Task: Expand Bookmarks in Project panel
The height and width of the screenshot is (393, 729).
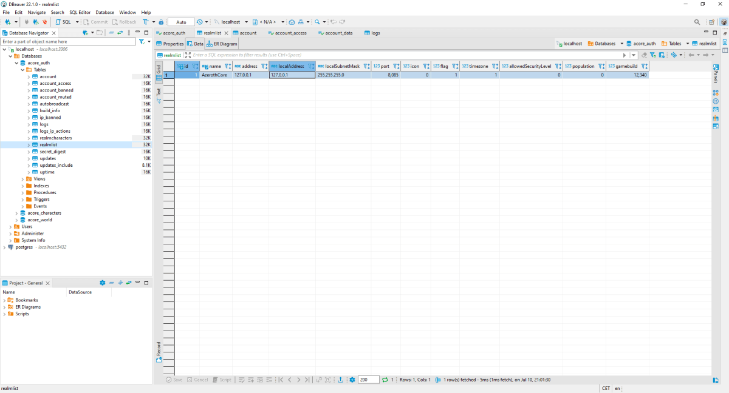Action: [x=5, y=300]
